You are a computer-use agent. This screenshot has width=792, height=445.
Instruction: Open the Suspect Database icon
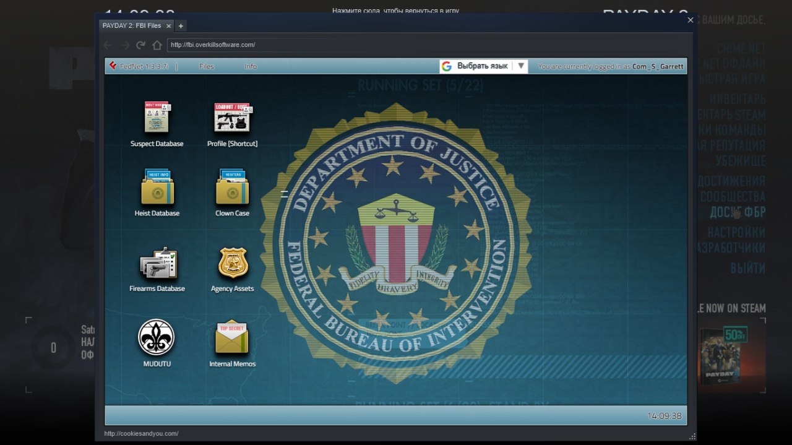157,118
